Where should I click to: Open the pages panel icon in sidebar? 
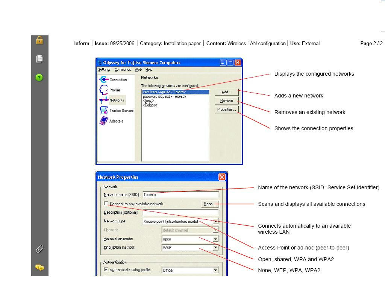pyautogui.click(x=39, y=59)
